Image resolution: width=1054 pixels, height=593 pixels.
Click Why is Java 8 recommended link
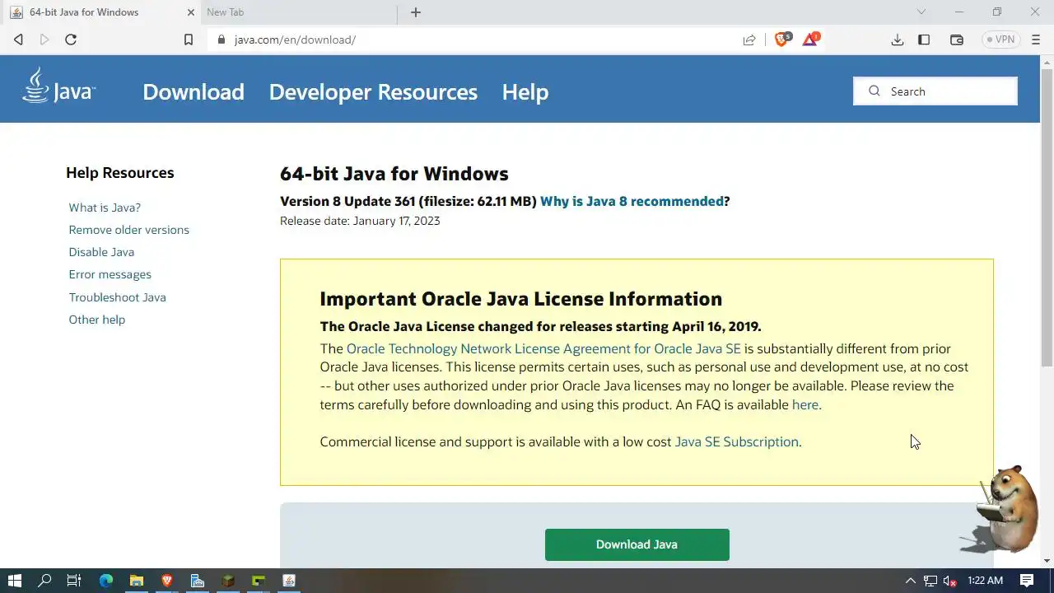tap(632, 201)
